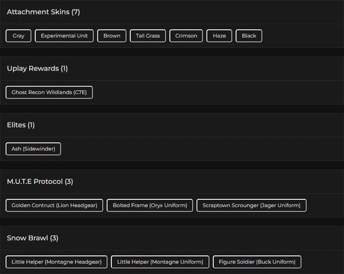This screenshot has width=344, height=274.
Task: Choose the Brown attachment skin
Action: [x=112, y=36]
